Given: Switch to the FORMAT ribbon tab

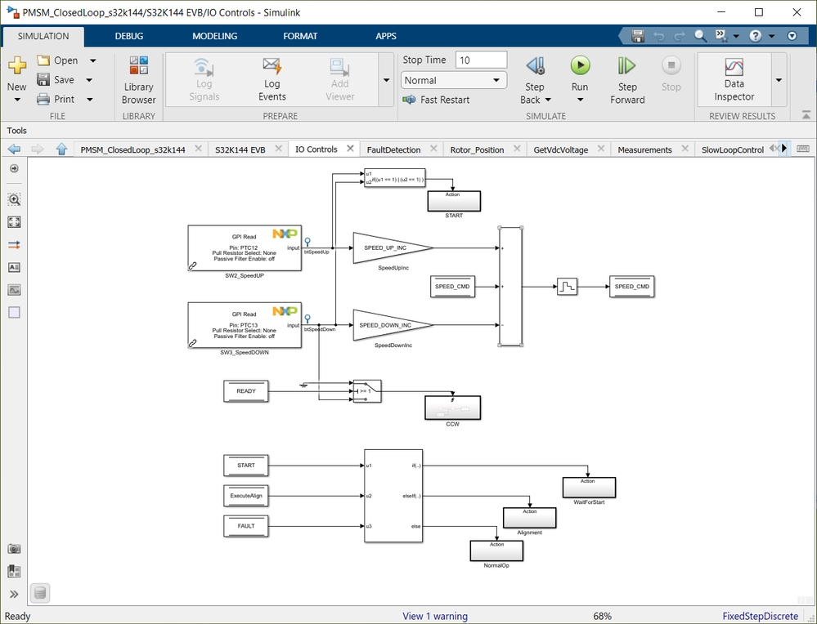Looking at the screenshot, I should coord(300,36).
